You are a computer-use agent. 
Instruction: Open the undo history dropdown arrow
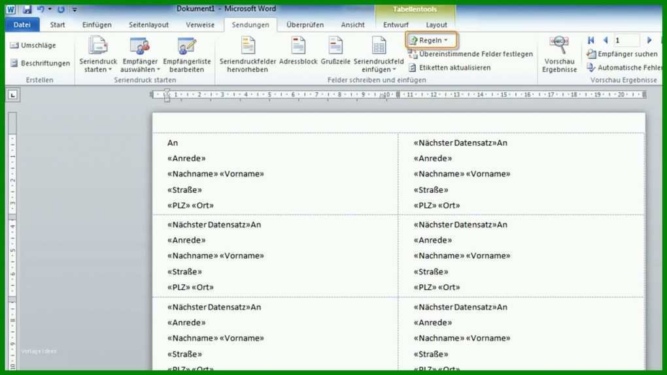coord(50,9)
